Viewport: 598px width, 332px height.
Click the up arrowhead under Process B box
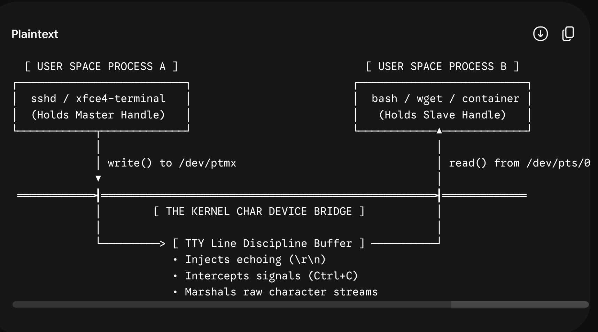tap(439, 131)
